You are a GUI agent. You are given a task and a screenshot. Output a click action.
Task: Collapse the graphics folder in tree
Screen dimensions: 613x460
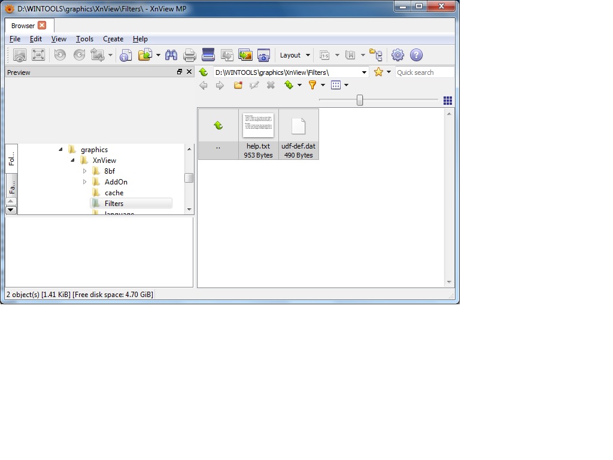pyautogui.click(x=60, y=149)
